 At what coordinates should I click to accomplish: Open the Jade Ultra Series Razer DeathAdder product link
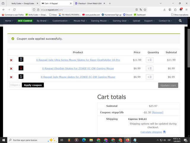click(x=78, y=60)
